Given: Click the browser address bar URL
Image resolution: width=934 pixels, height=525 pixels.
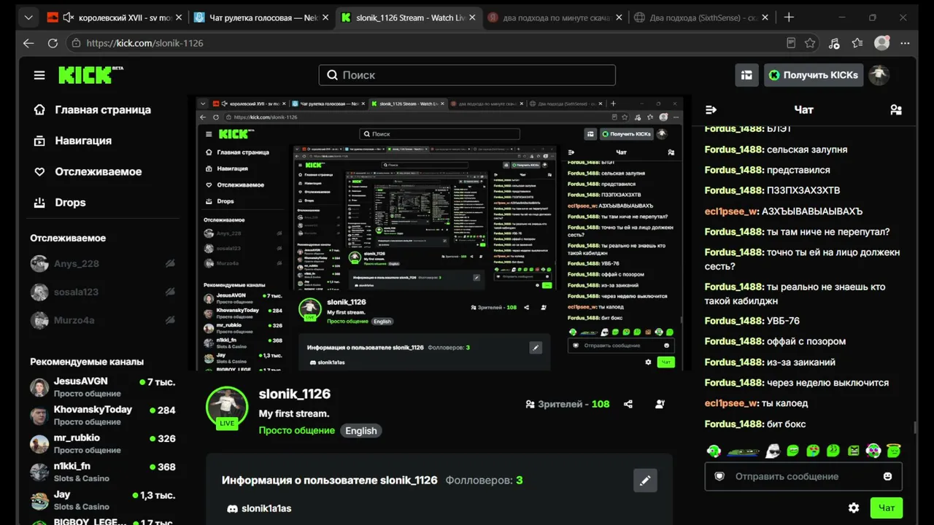Looking at the screenshot, I should tap(145, 43).
